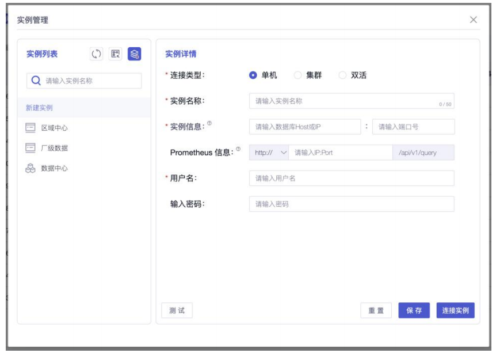Click the cluster icon beside 数据中心
Image resolution: width=496 pixels, height=353 pixels.
pyautogui.click(x=30, y=167)
